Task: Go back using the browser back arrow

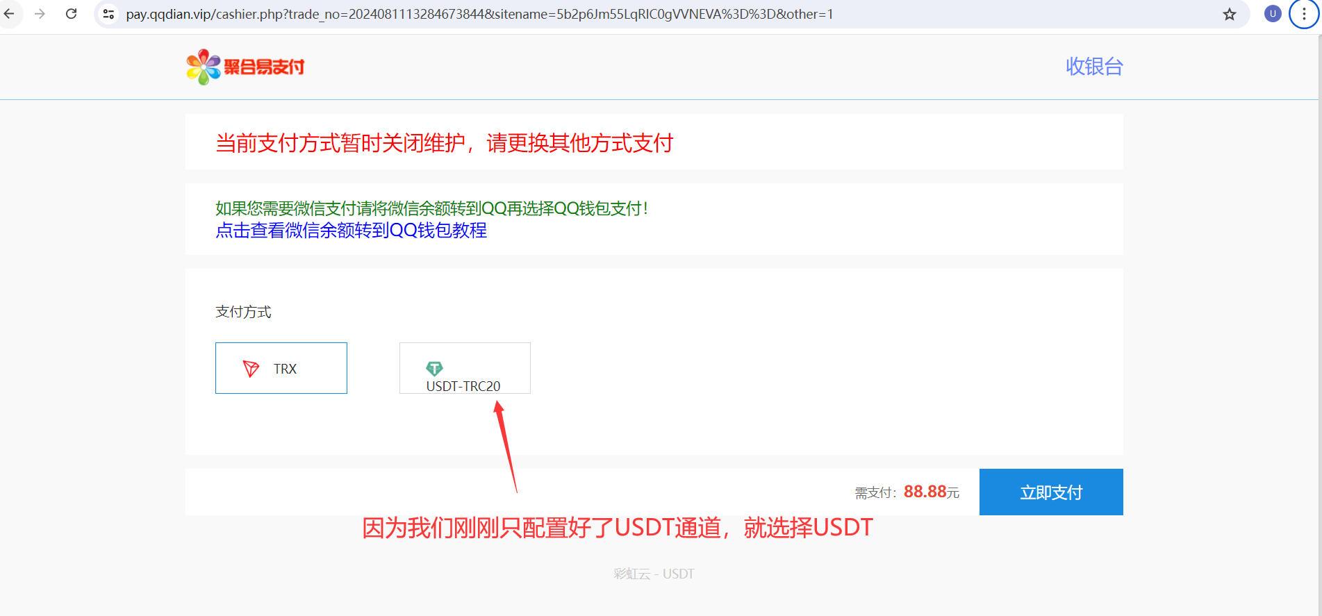Action: click(x=9, y=14)
